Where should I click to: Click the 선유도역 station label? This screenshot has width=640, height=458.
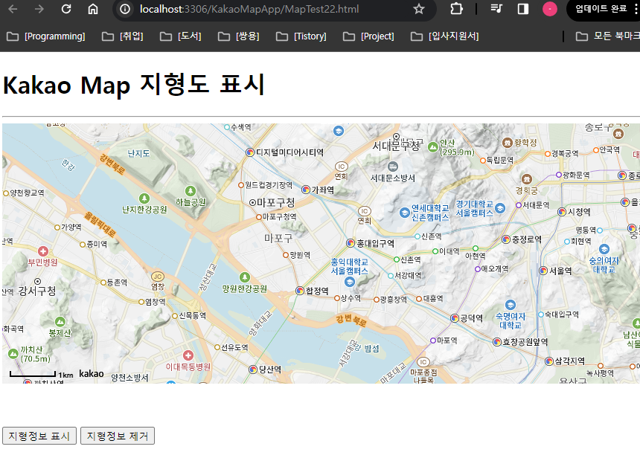[234, 347]
